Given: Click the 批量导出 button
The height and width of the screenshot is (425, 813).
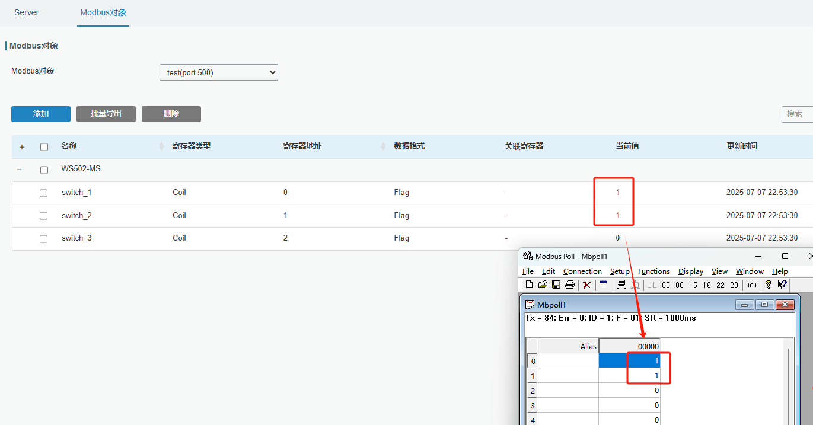Looking at the screenshot, I should [x=106, y=114].
